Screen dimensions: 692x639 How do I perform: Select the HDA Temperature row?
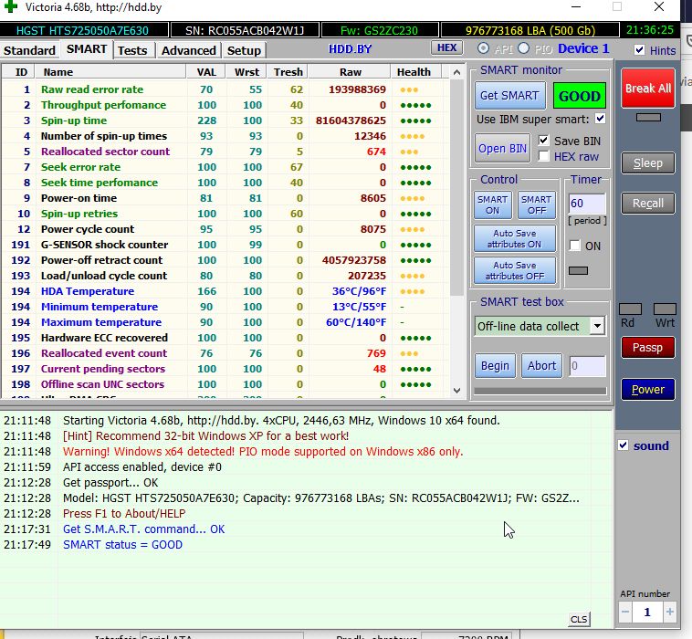tap(225, 291)
